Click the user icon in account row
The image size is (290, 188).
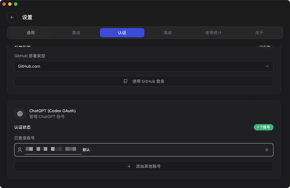20,150
